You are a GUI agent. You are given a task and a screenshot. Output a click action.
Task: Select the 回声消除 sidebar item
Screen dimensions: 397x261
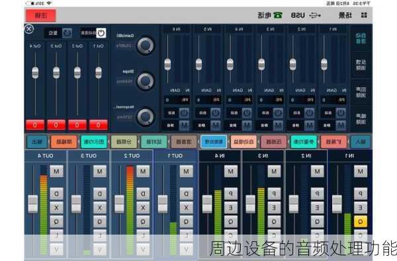[x=361, y=92]
